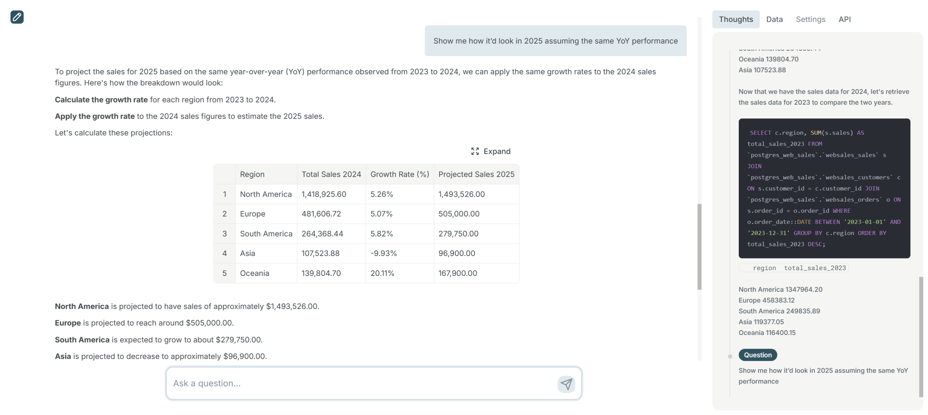Click the Total Sales 2024 column header

tap(331, 174)
